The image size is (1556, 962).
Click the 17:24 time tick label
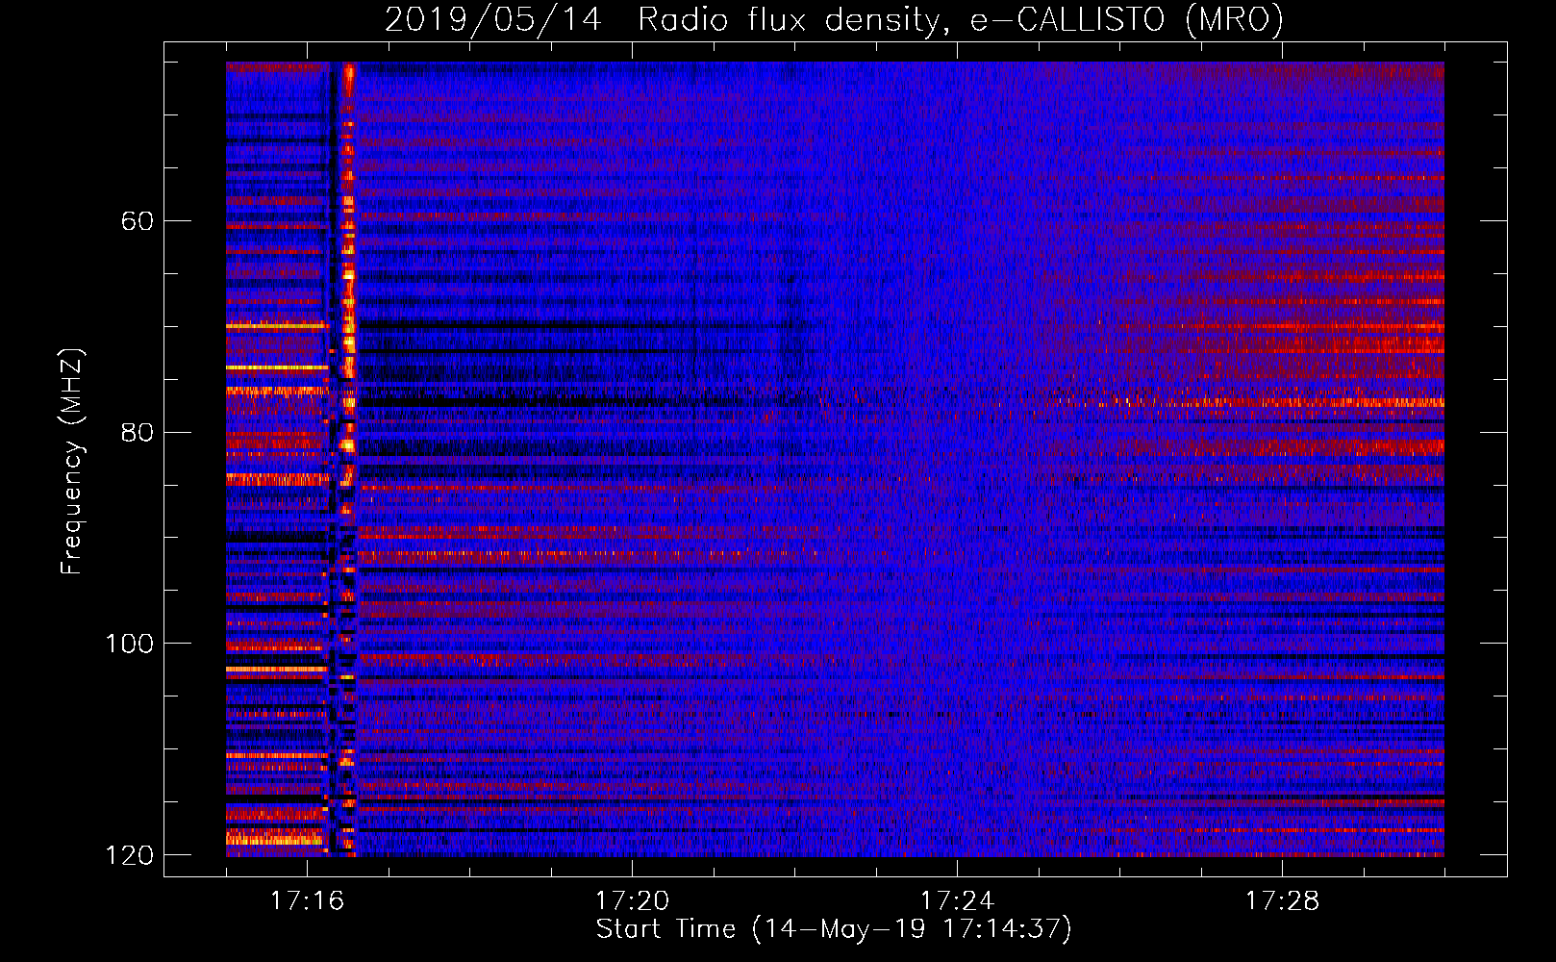tap(957, 901)
